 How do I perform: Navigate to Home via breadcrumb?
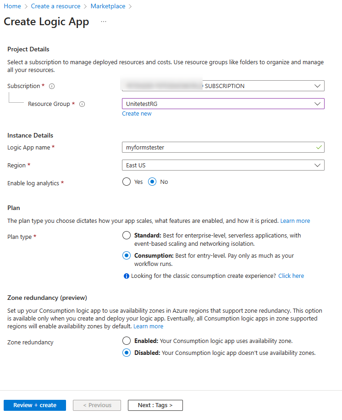pyautogui.click(x=12, y=6)
